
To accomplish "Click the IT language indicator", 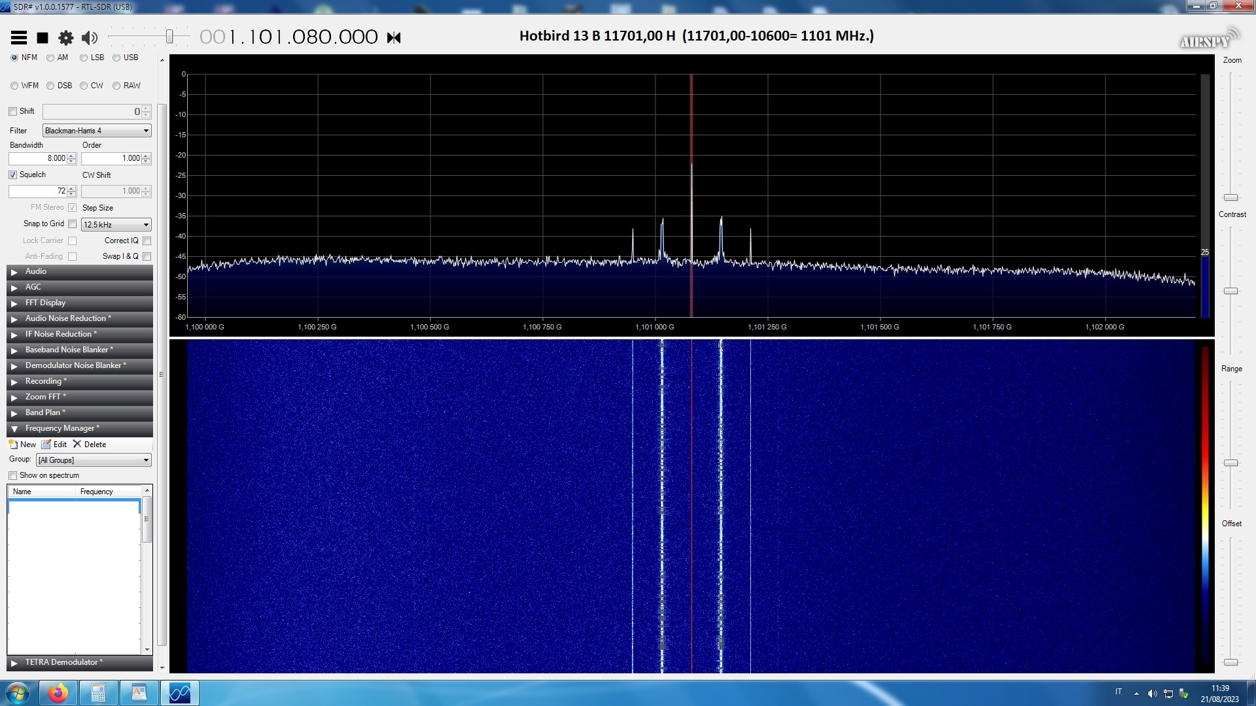I will click(x=1119, y=692).
